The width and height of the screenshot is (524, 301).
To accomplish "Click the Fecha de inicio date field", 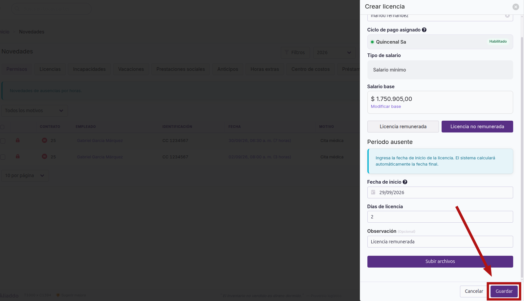I will point(440,192).
